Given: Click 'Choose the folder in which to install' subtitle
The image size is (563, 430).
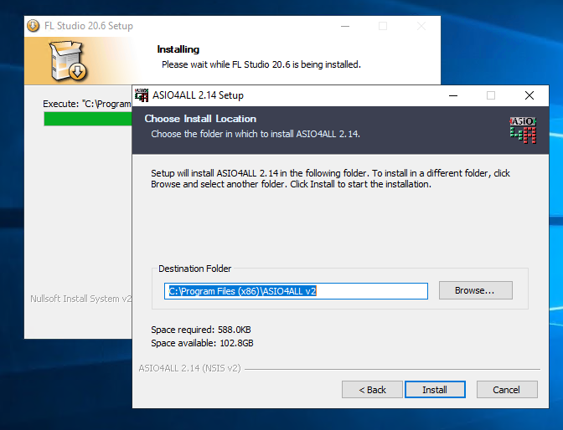Looking at the screenshot, I should (256, 134).
